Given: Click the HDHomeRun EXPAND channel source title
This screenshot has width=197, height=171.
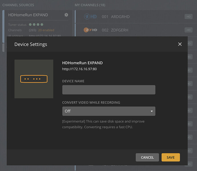Looking at the screenshot, I should (x=28, y=15).
